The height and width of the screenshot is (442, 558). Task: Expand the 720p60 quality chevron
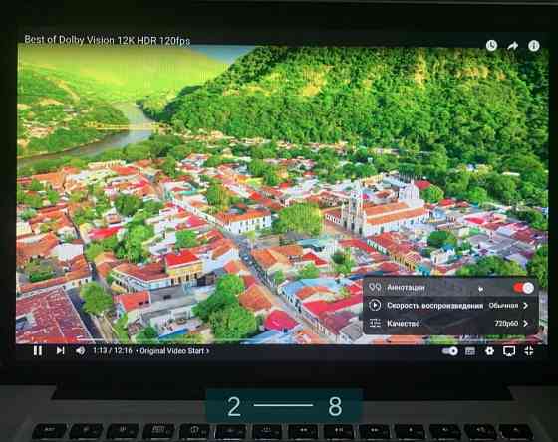(x=525, y=324)
